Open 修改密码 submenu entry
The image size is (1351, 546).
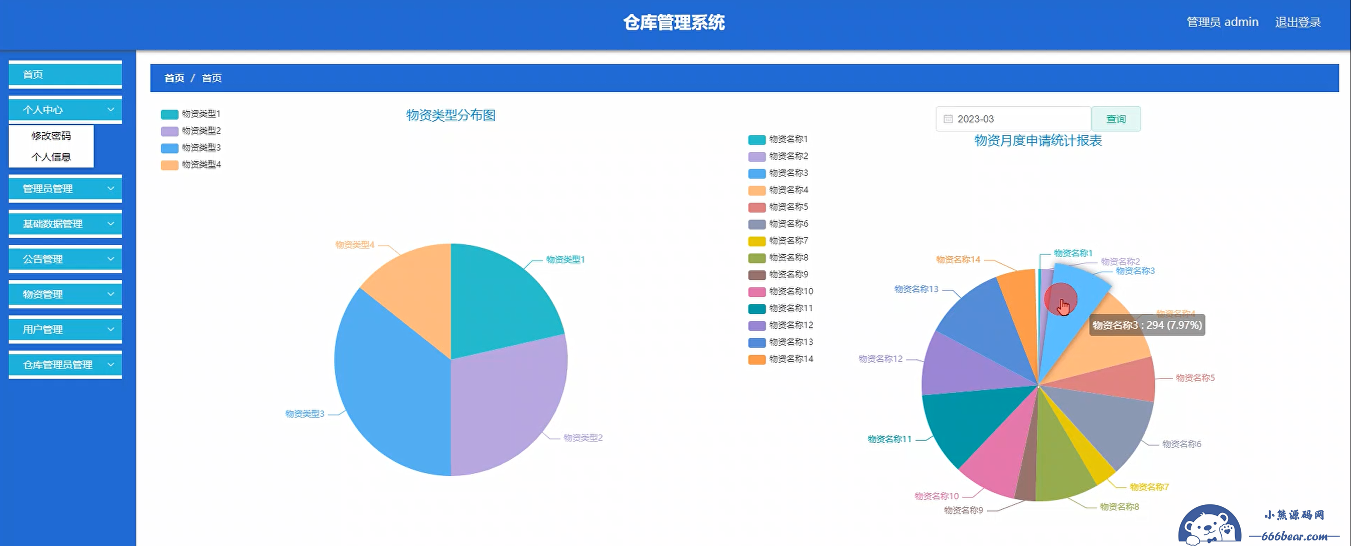point(51,136)
